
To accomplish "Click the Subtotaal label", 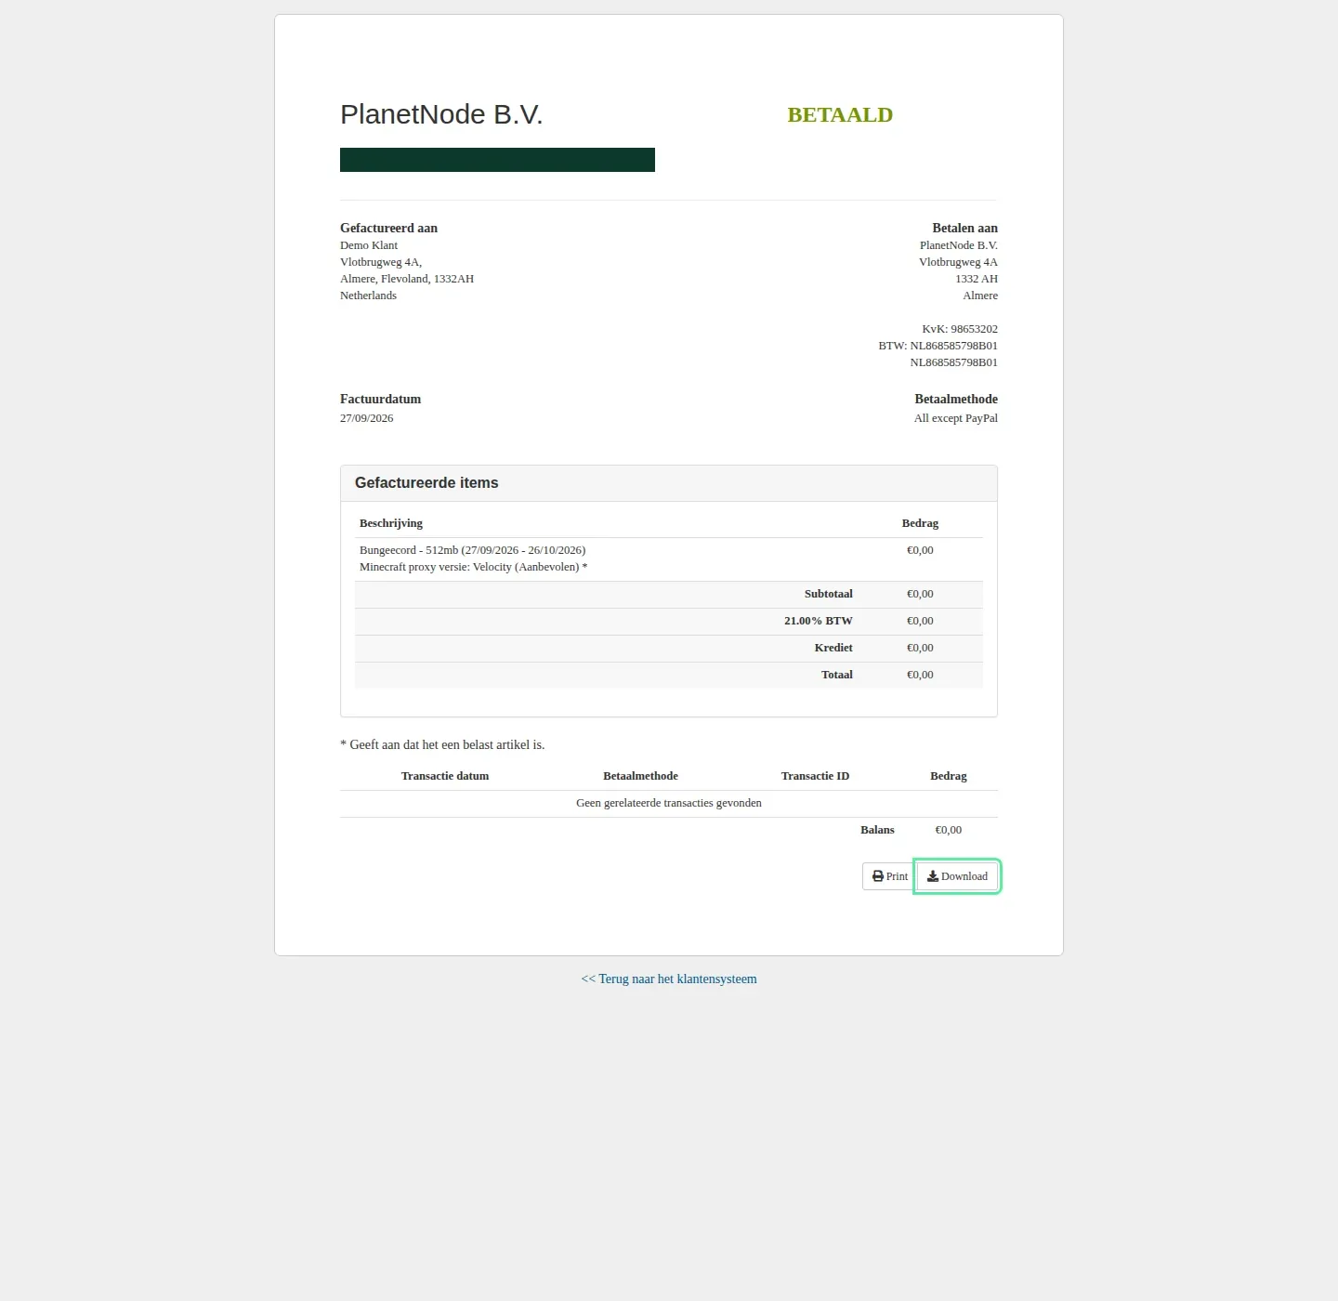I will click(829, 594).
